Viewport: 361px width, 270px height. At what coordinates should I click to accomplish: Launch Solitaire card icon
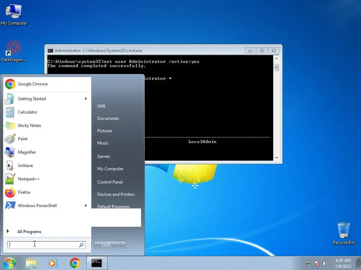[x=10, y=165]
